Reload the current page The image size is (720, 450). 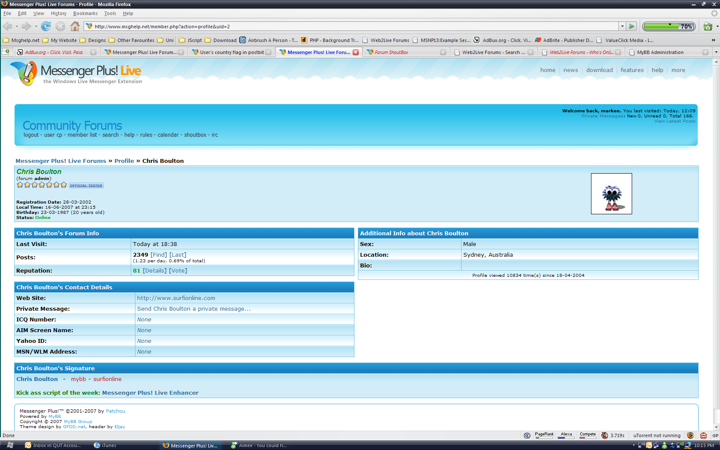(46, 27)
